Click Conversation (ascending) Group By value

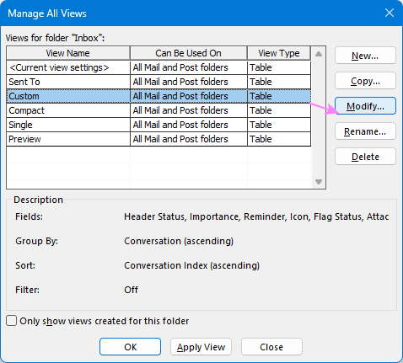click(179, 241)
